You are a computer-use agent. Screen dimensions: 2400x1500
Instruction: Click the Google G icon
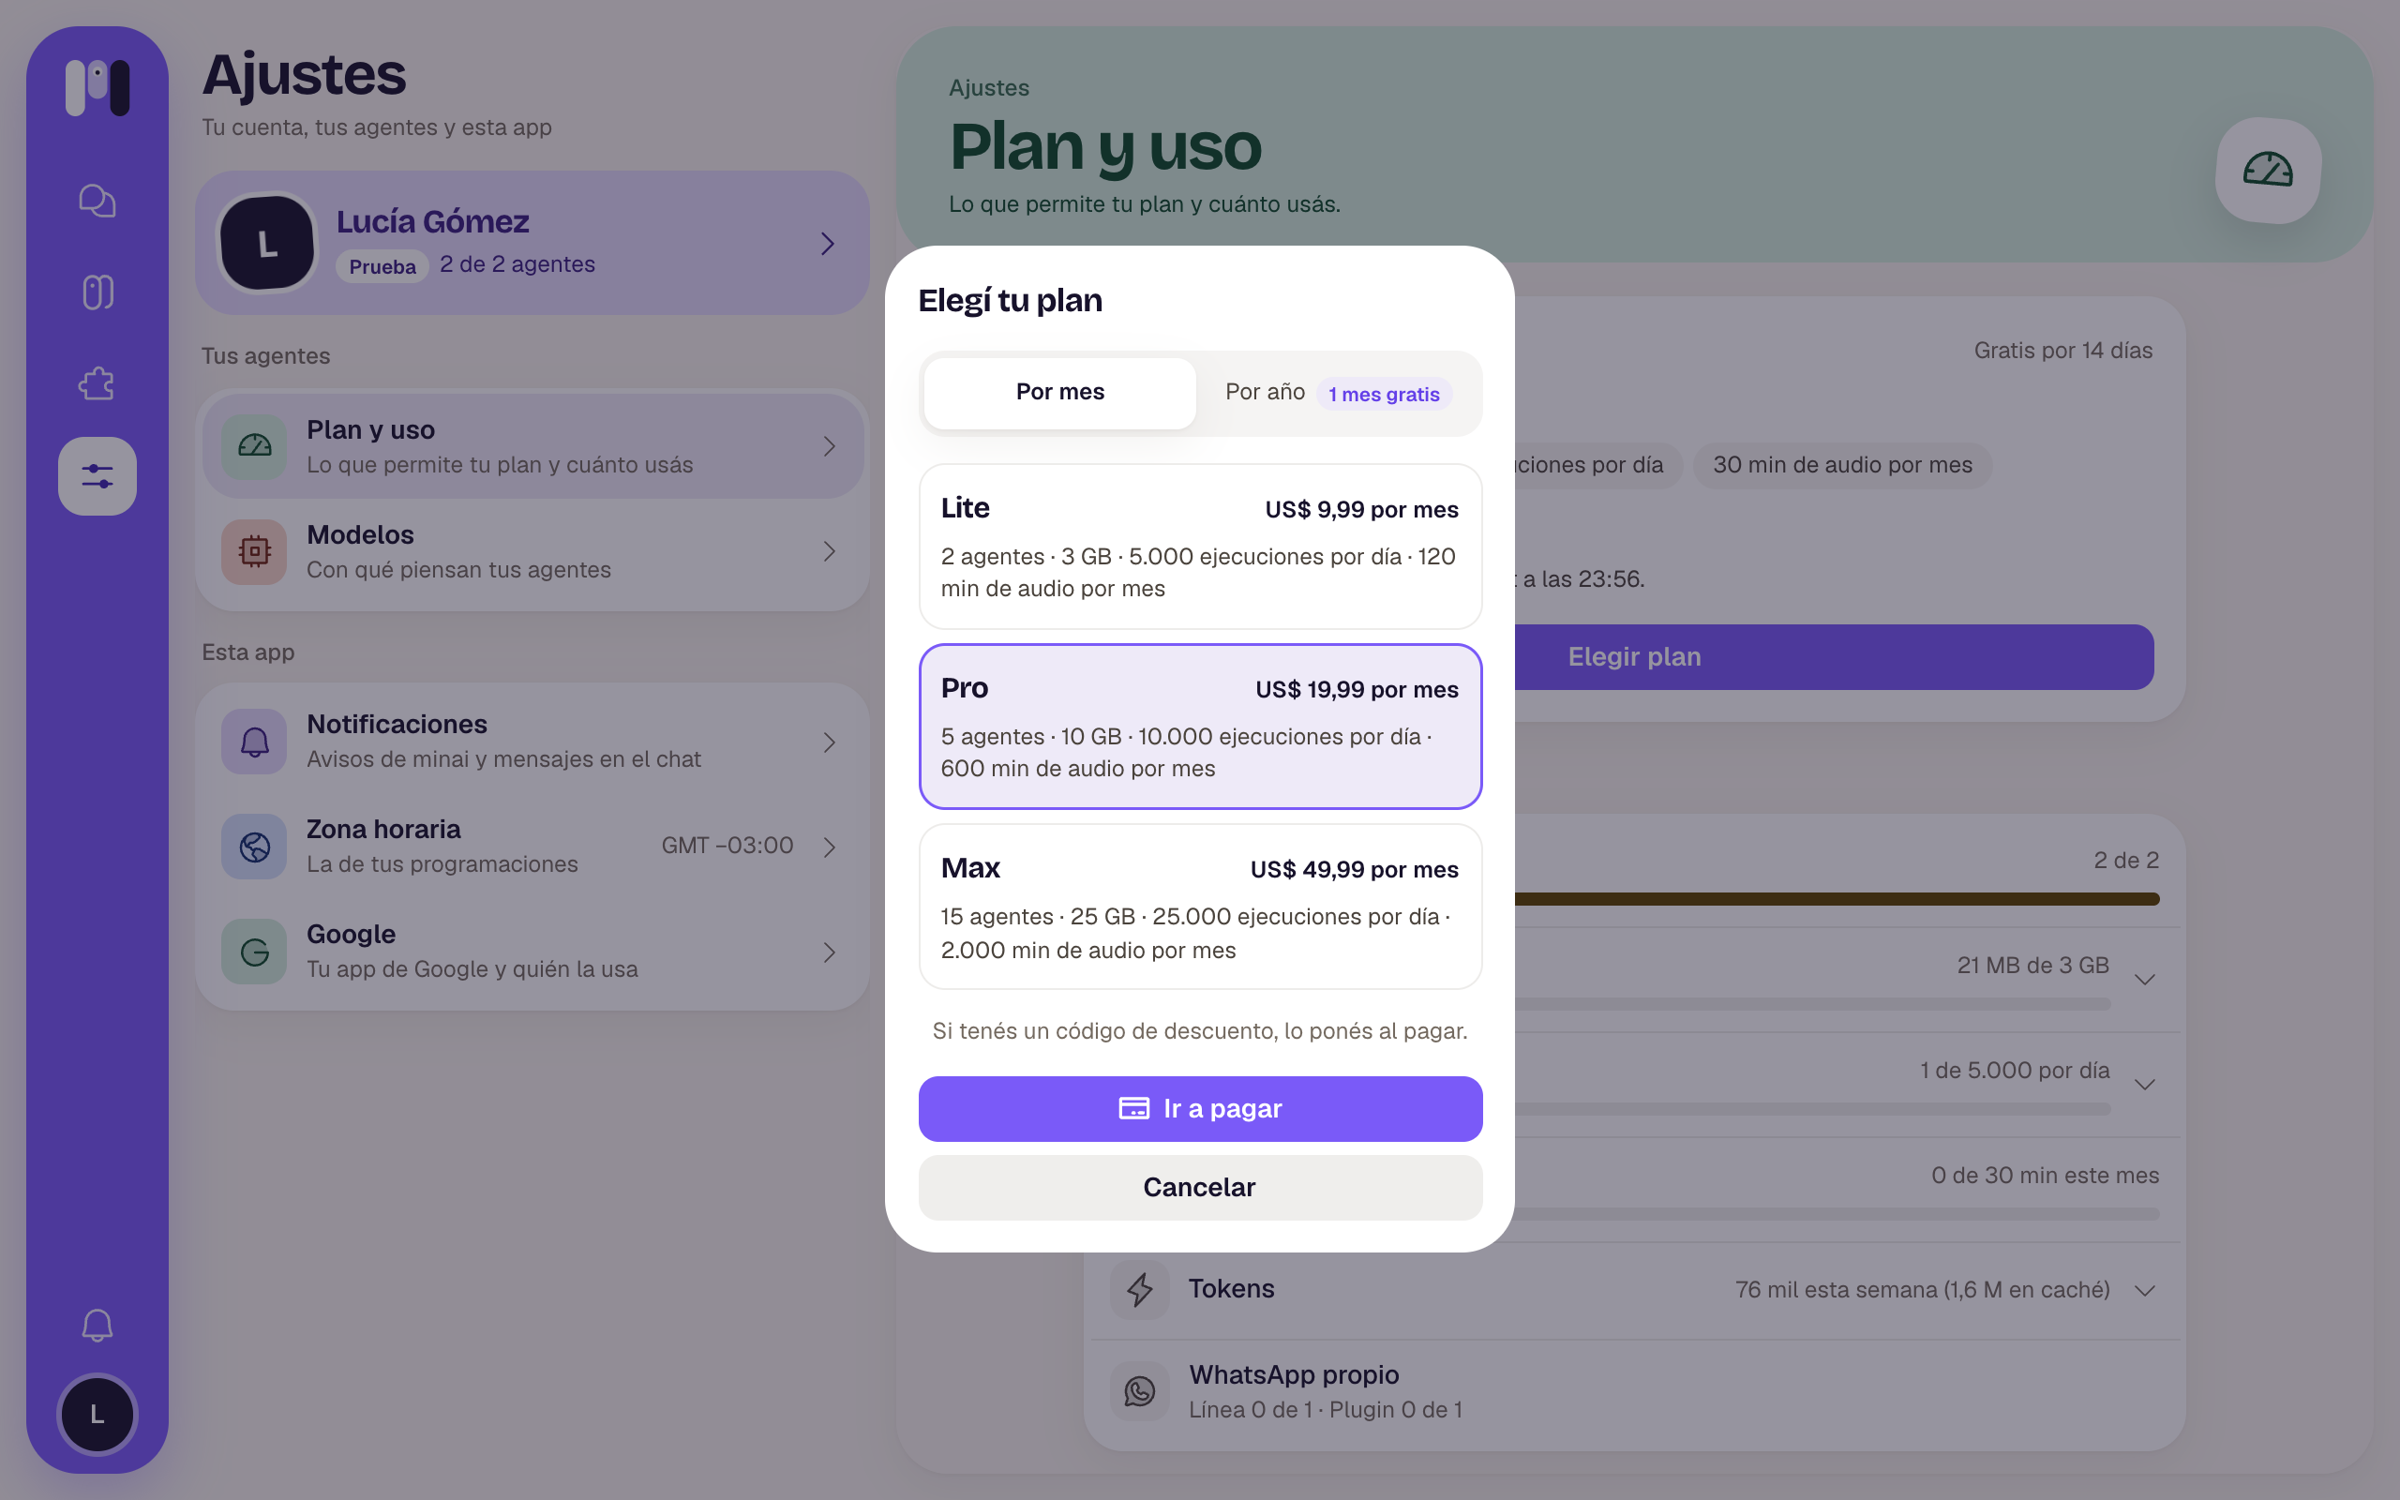tap(255, 952)
